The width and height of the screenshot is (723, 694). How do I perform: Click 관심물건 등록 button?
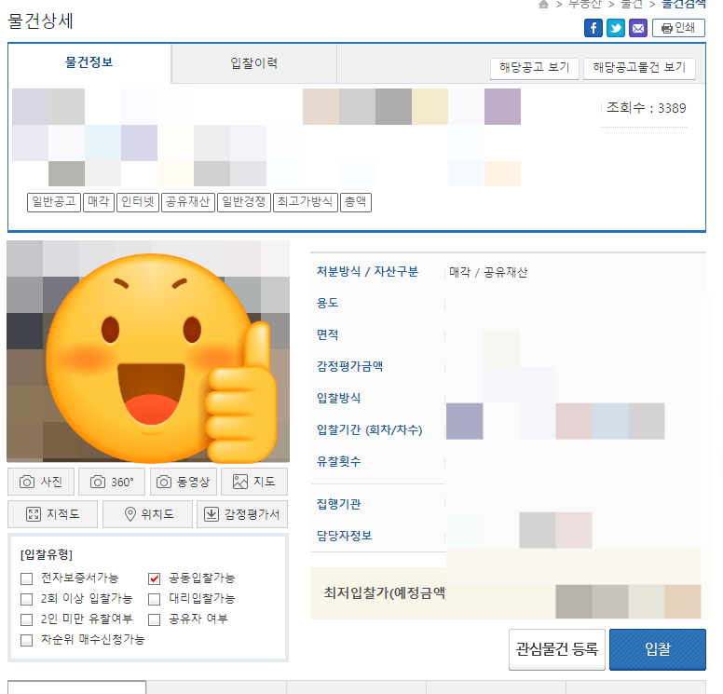557,649
